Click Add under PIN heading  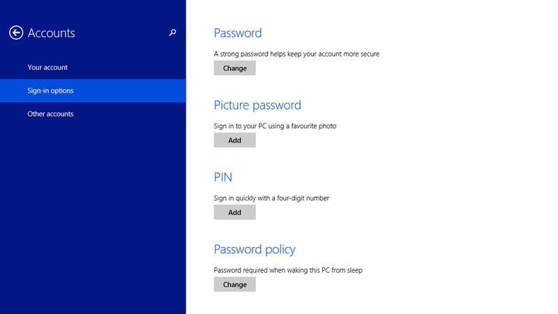coord(234,212)
